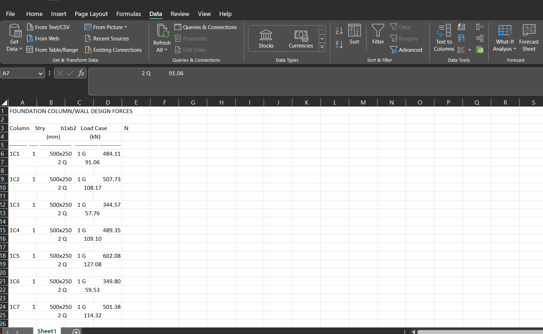The height and width of the screenshot is (334, 543).
Task: Open Advanced filter options
Action: point(406,50)
